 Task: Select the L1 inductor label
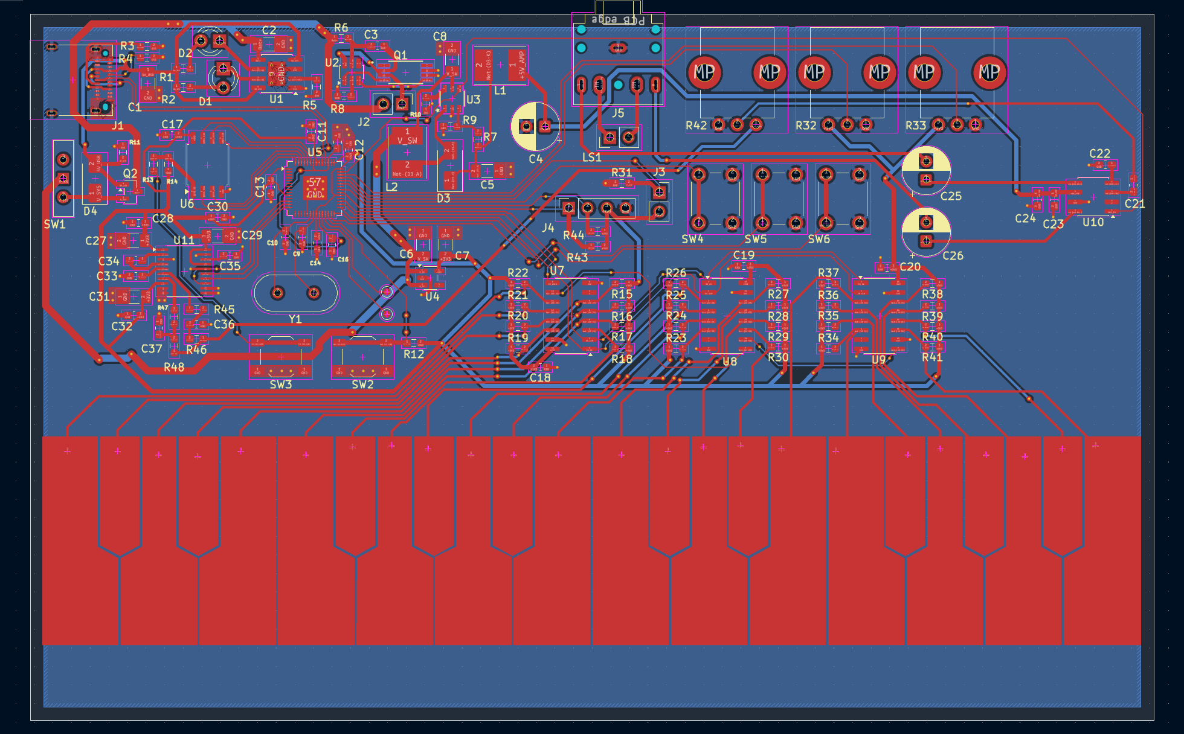[x=500, y=91]
